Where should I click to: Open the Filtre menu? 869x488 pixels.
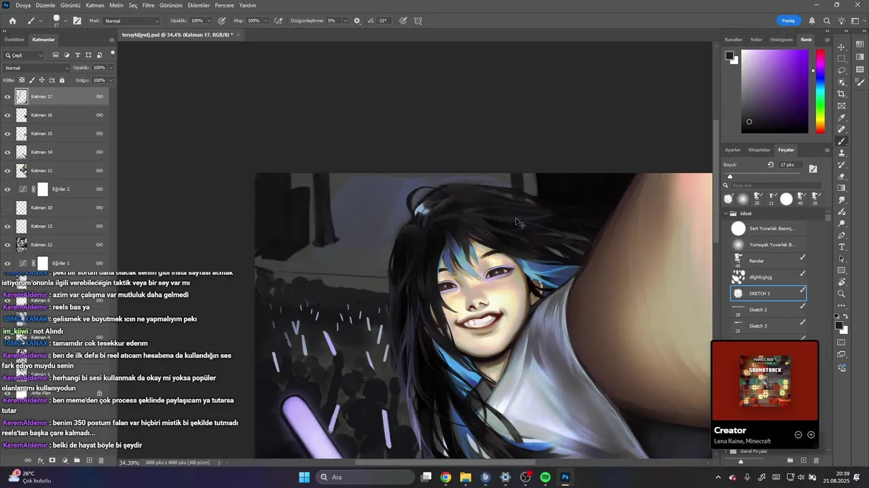pos(148,5)
